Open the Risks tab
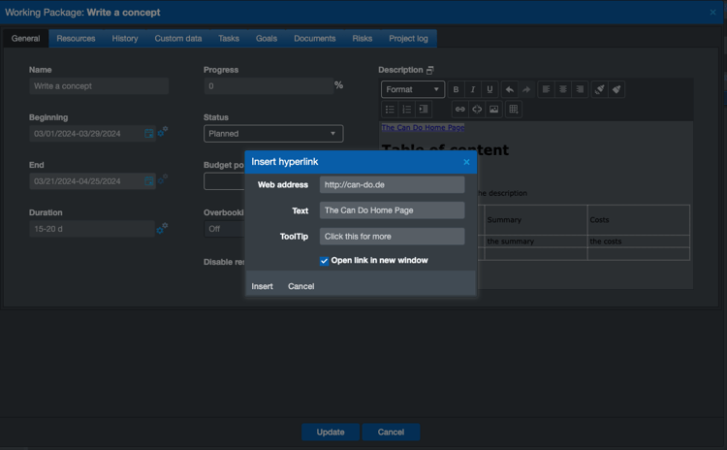Viewport: 727px width, 450px height. [x=363, y=39]
